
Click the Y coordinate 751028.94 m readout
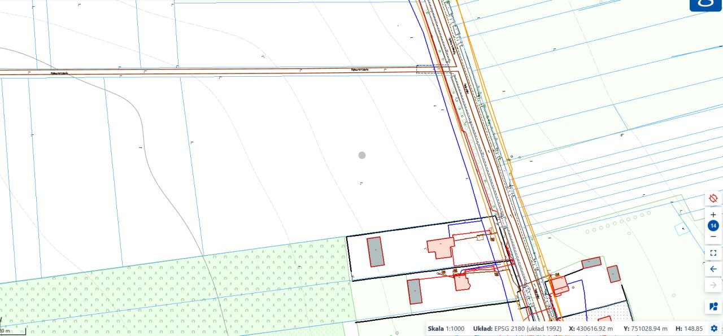[x=646, y=329]
